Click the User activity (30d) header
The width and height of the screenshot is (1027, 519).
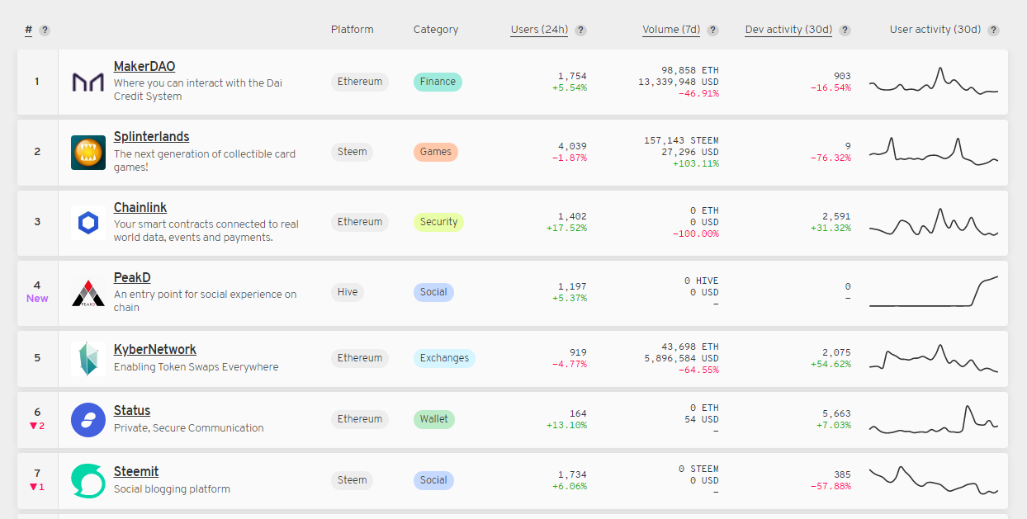[x=935, y=30]
